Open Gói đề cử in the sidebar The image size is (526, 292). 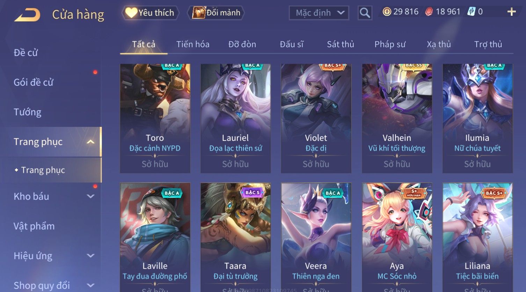[34, 82]
